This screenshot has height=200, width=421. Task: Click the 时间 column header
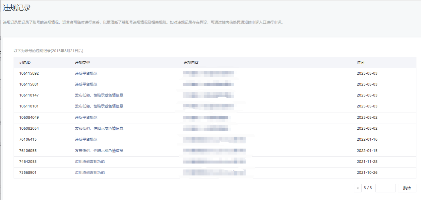point(360,62)
